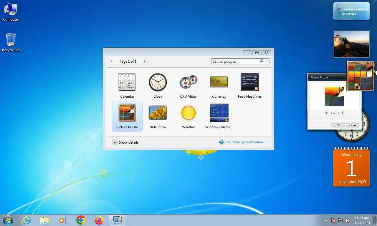This screenshot has height=226, width=377.
Task: Open the Start menu
Action: point(8,220)
